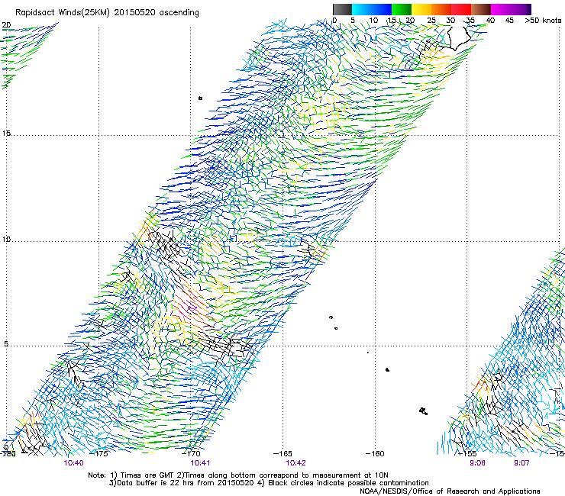565x496 pixels.
Task: Click the purple time label '9:07'
Action: [x=521, y=463]
